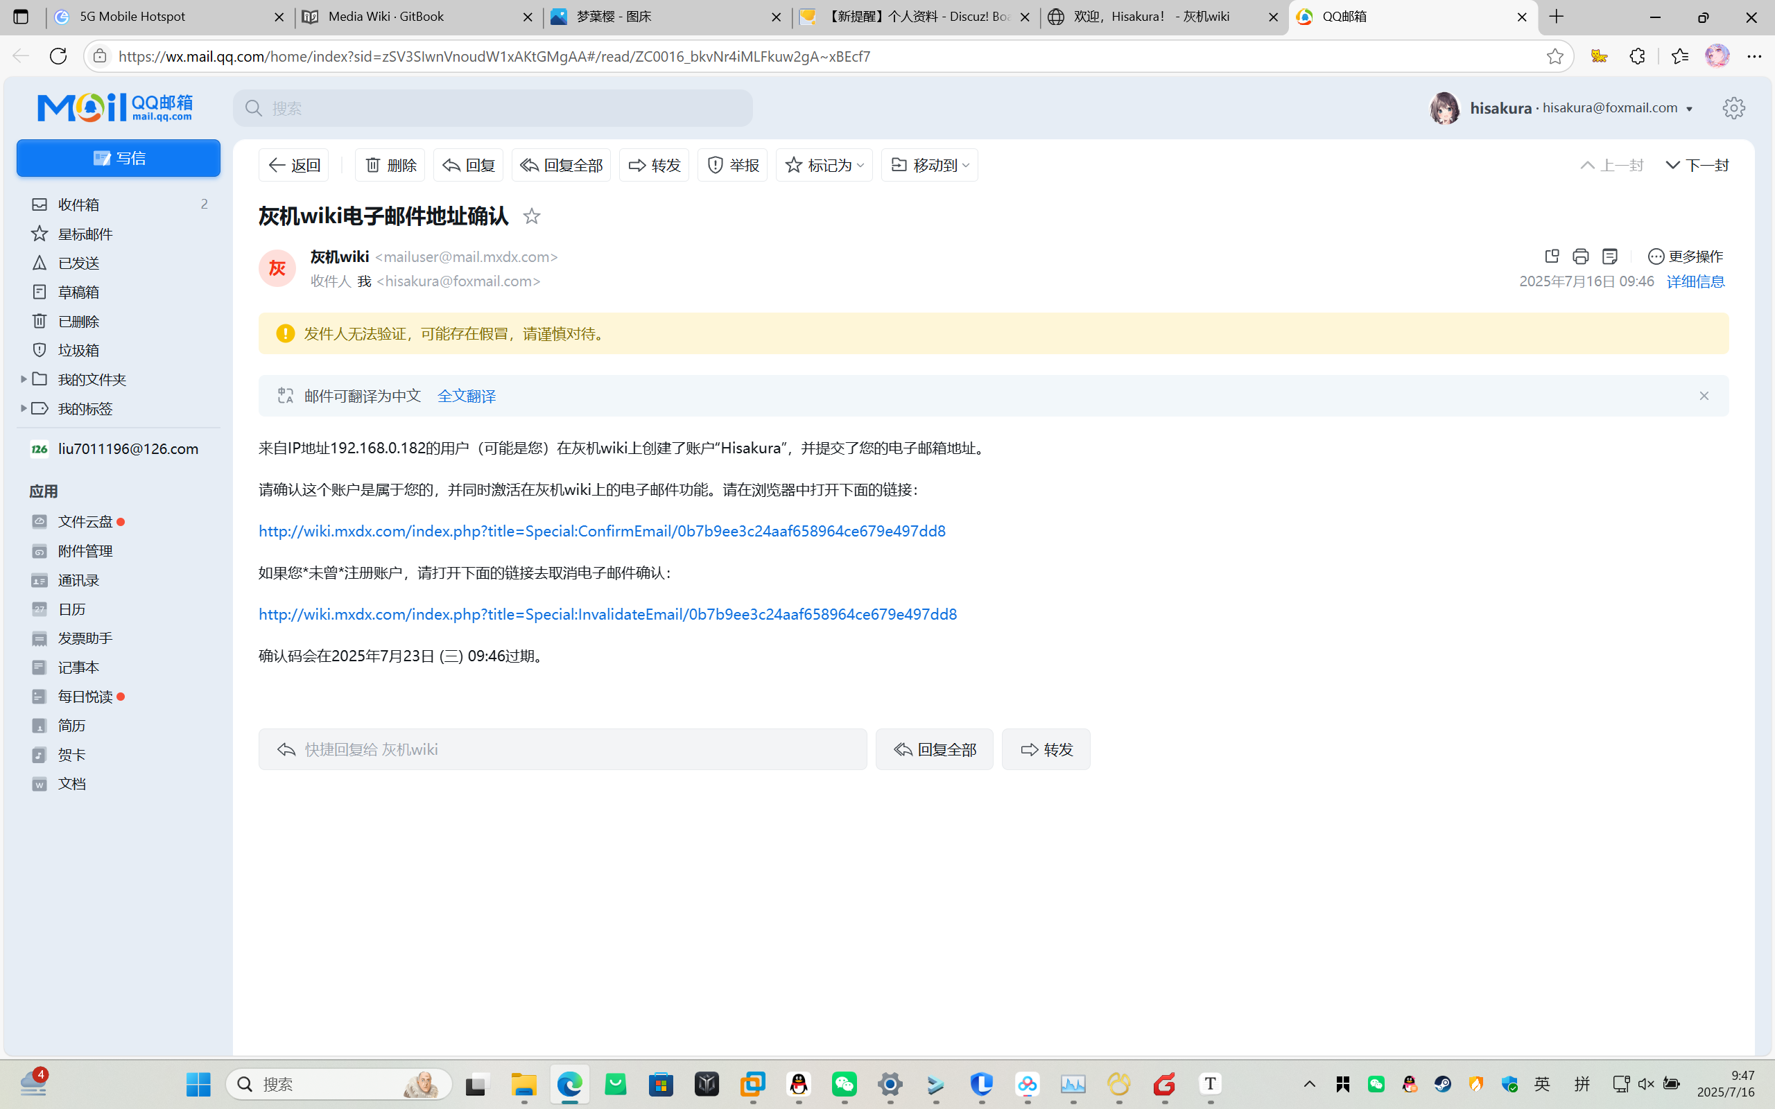Star the email subject
The image size is (1775, 1109).
point(532,216)
